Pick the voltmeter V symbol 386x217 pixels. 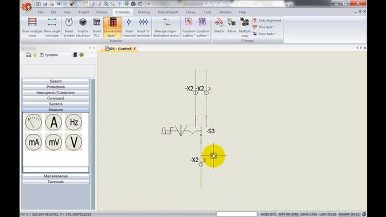click(74, 142)
